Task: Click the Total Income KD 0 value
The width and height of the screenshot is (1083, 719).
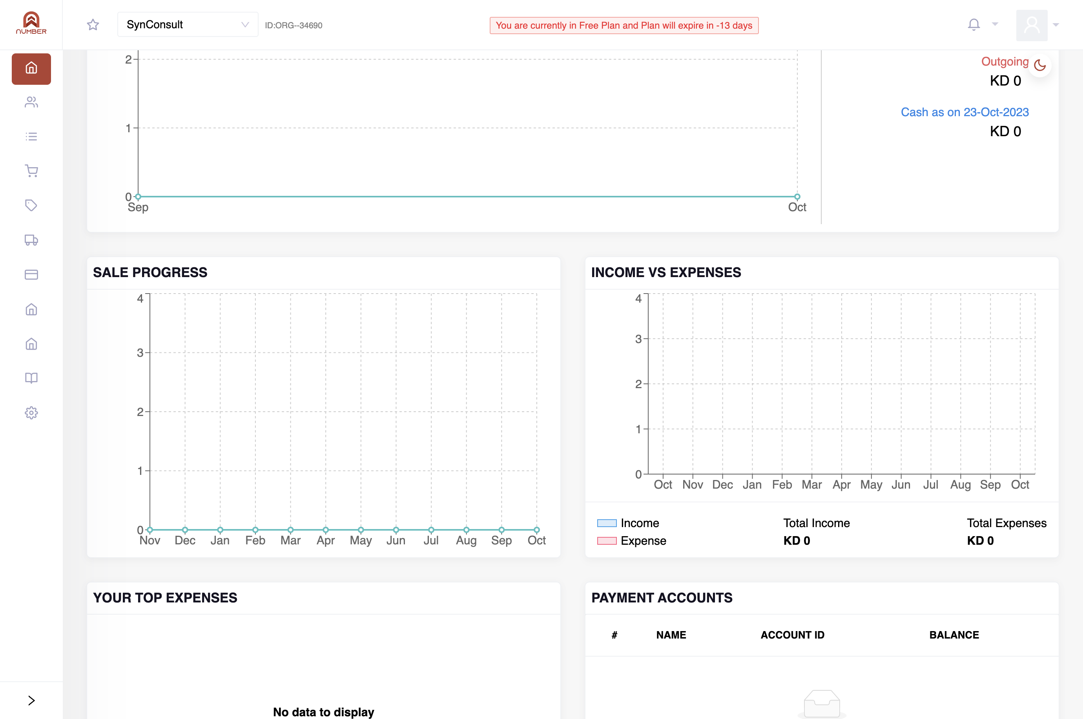Action: coord(797,541)
